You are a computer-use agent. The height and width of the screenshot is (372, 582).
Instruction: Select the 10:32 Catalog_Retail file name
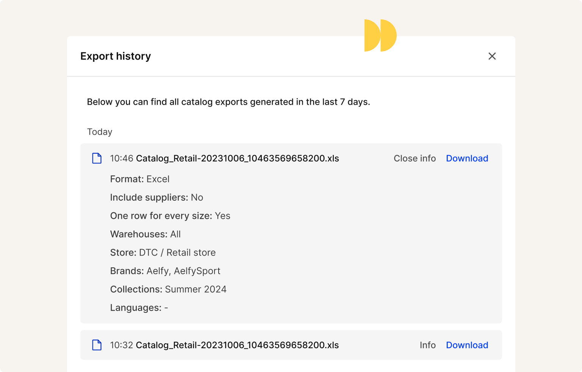coord(237,345)
